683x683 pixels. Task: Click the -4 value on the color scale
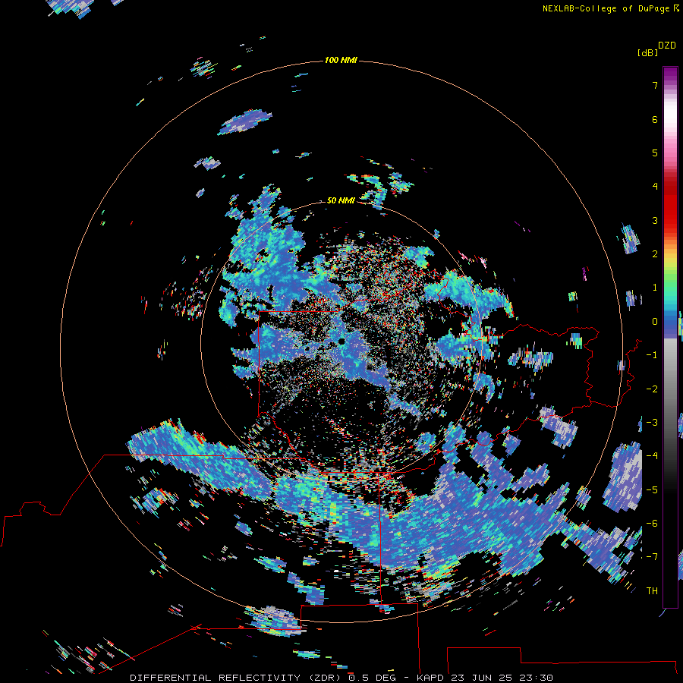[x=652, y=456]
